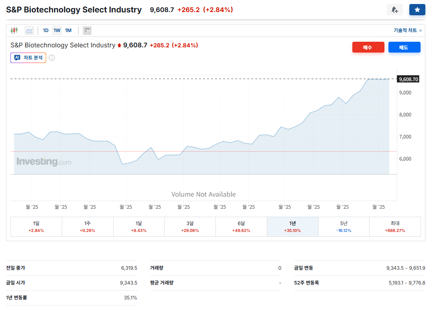Open the chart news/table view icon
The width and height of the screenshot is (437, 313).
coord(87,30)
